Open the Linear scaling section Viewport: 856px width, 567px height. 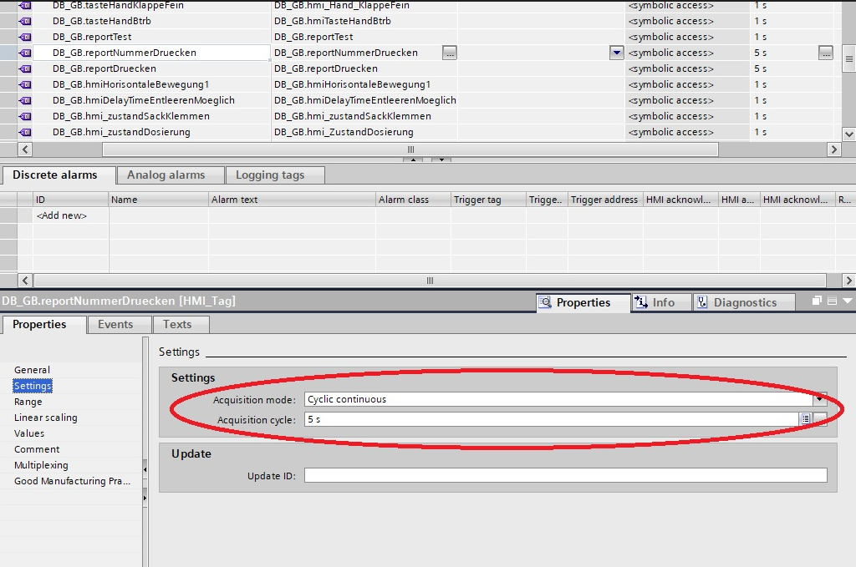46,418
